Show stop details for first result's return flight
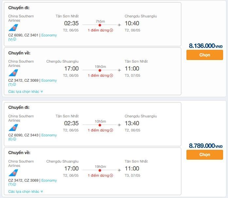228x198 pixels. click(x=111, y=75)
